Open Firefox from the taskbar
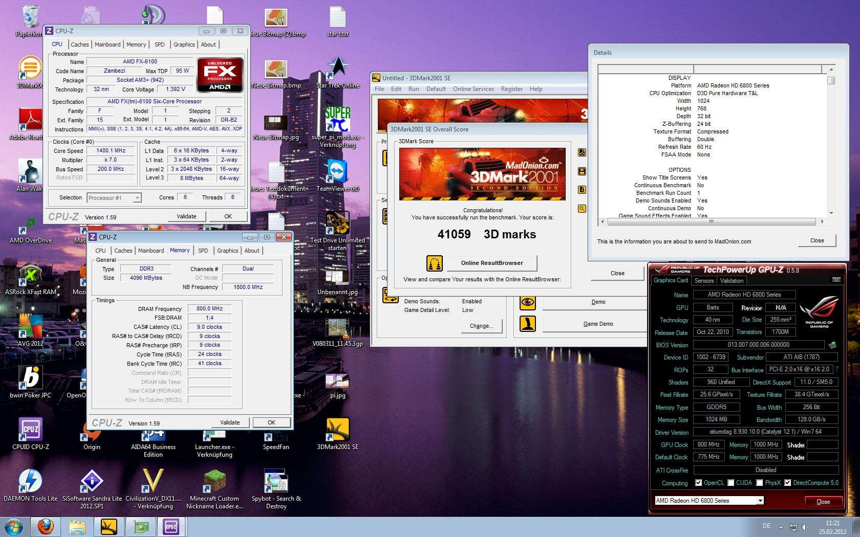 [46, 526]
